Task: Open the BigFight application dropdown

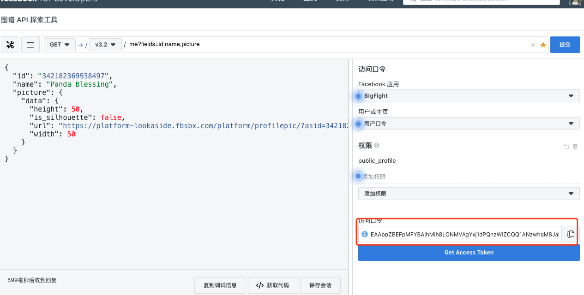Action: (469, 96)
